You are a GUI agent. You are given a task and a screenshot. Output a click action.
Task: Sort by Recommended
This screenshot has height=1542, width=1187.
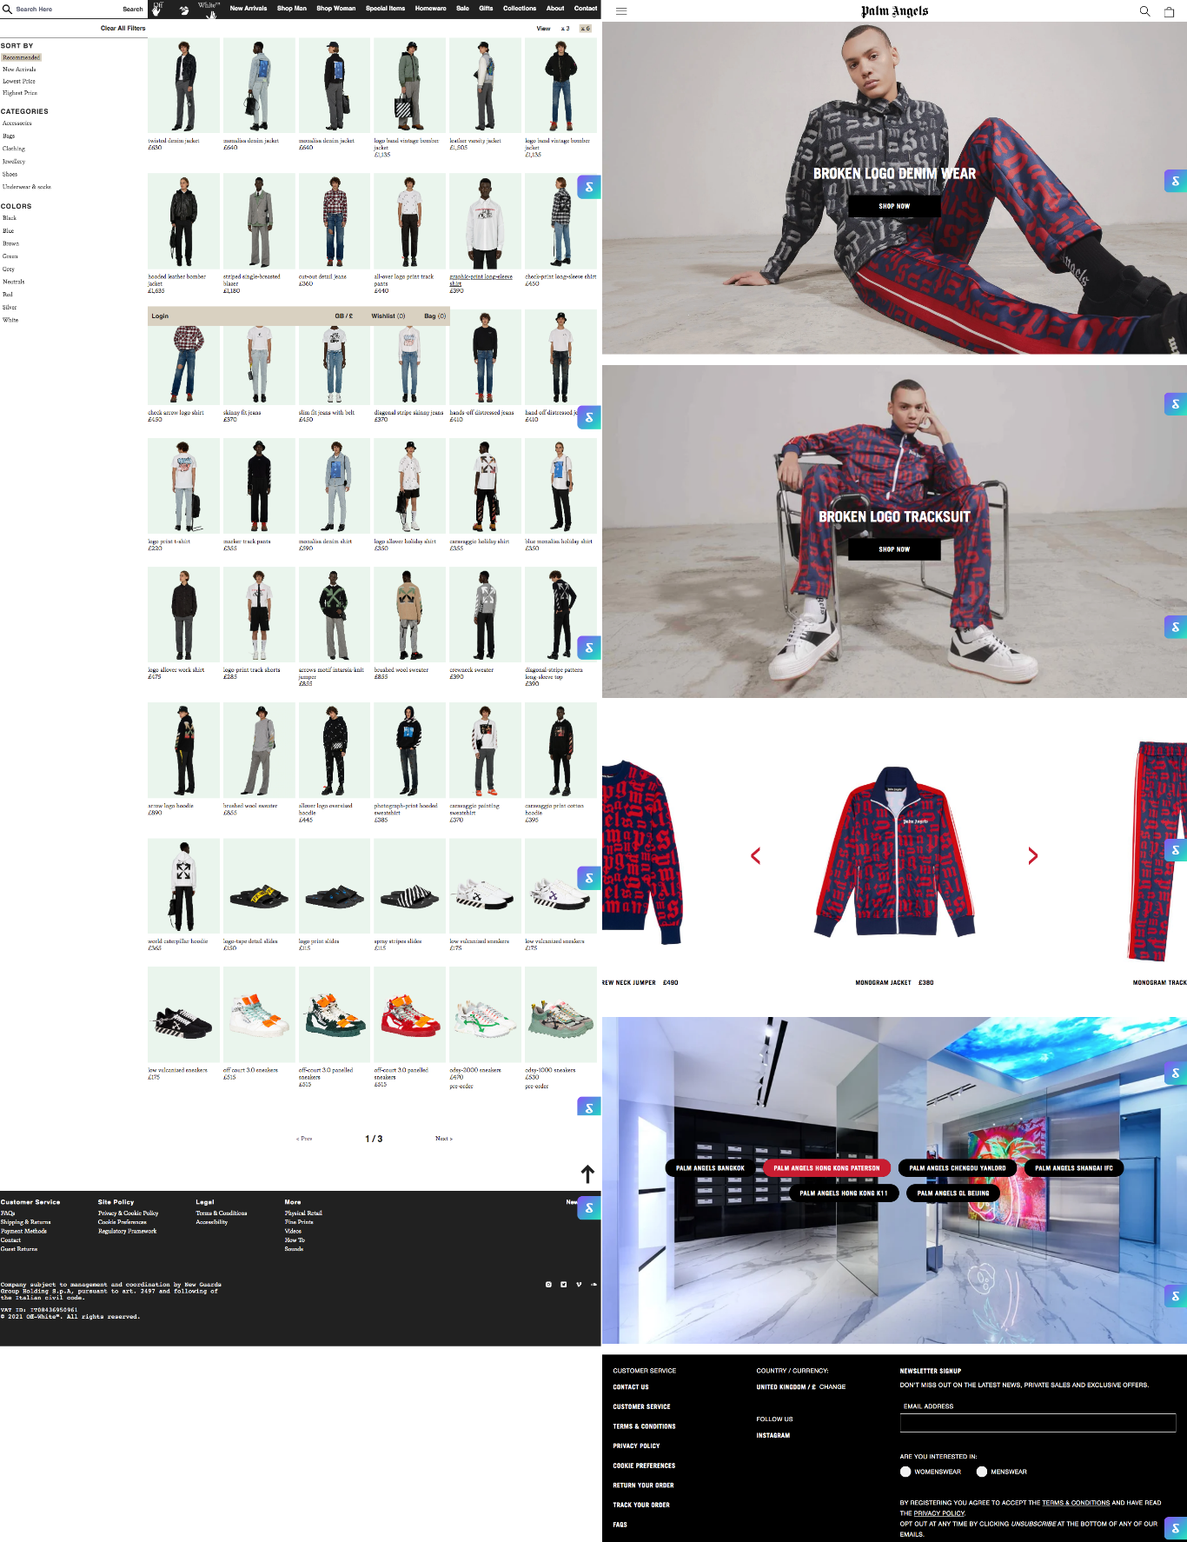click(21, 57)
